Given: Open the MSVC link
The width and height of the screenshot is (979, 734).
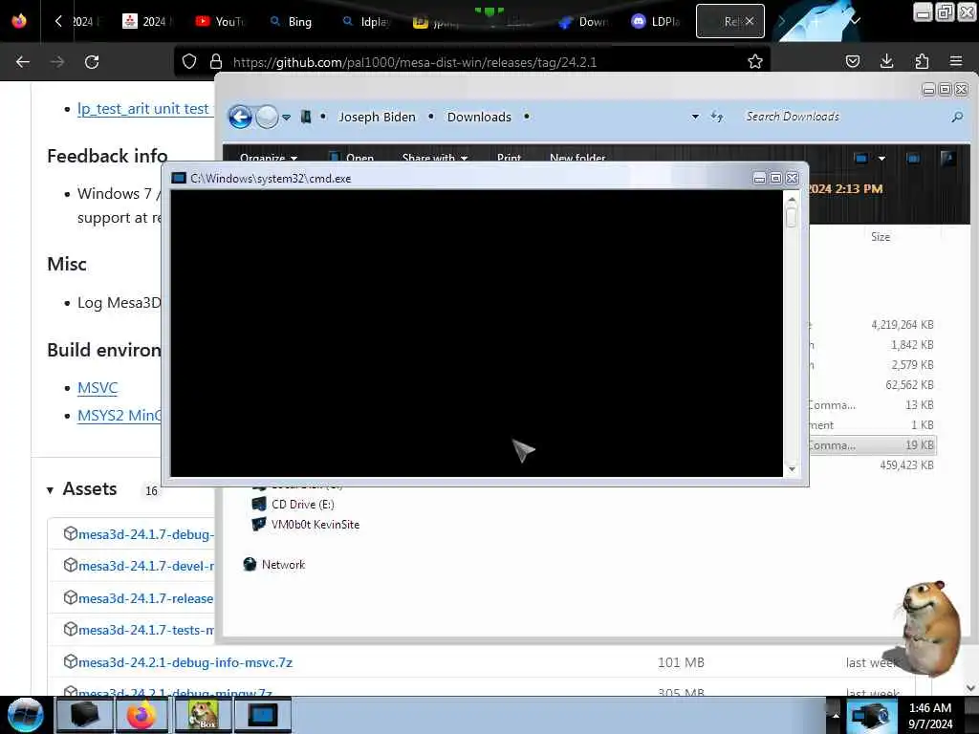Looking at the screenshot, I should [98, 388].
